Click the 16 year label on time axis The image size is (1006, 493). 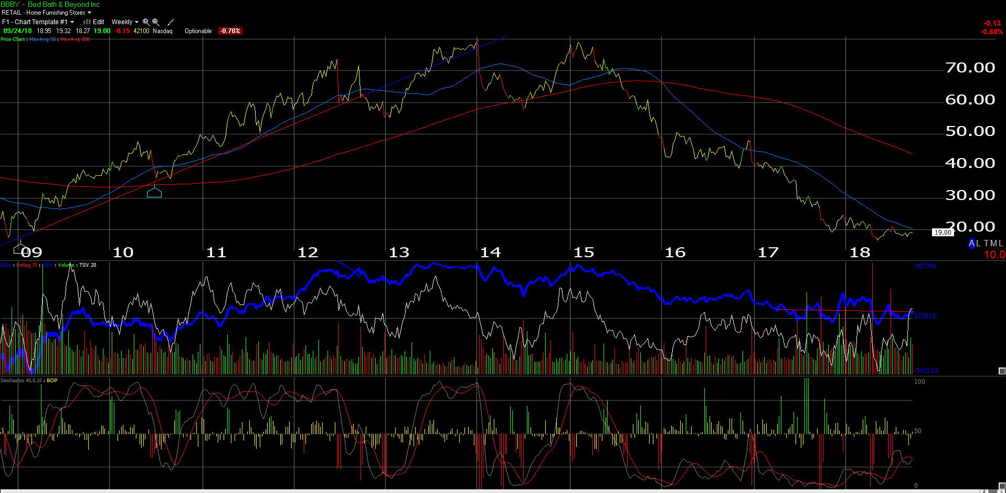tap(675, 253)
